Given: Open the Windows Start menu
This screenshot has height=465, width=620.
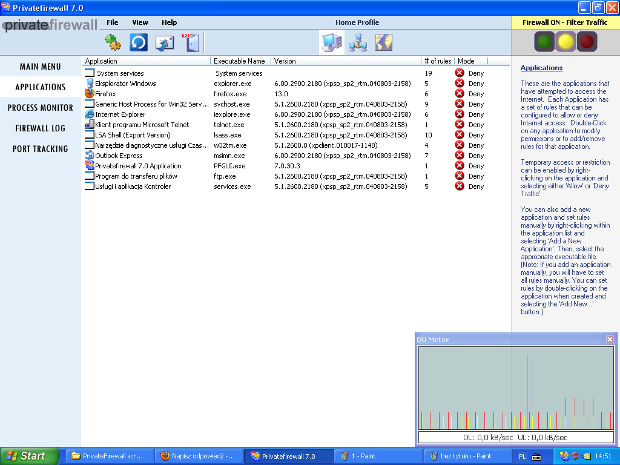Looking at the screenshot, I should point(29,456).
